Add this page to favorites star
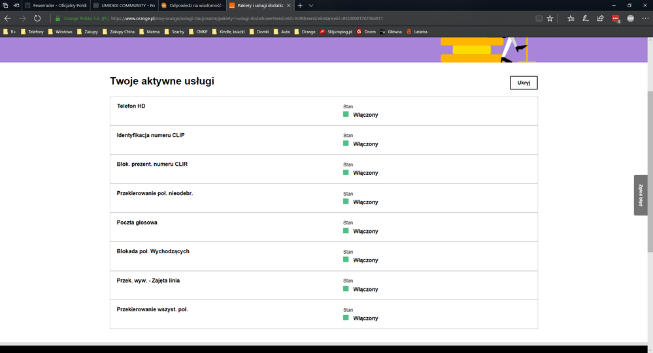The height and width of the screenshot is (353, 653). (x=550, y=18)
